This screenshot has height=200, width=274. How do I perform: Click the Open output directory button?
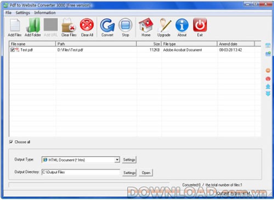point(146,173)
